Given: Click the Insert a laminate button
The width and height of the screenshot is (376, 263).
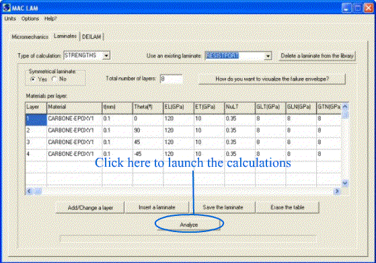Looking at the screenshot, I should tap(157, 207).
